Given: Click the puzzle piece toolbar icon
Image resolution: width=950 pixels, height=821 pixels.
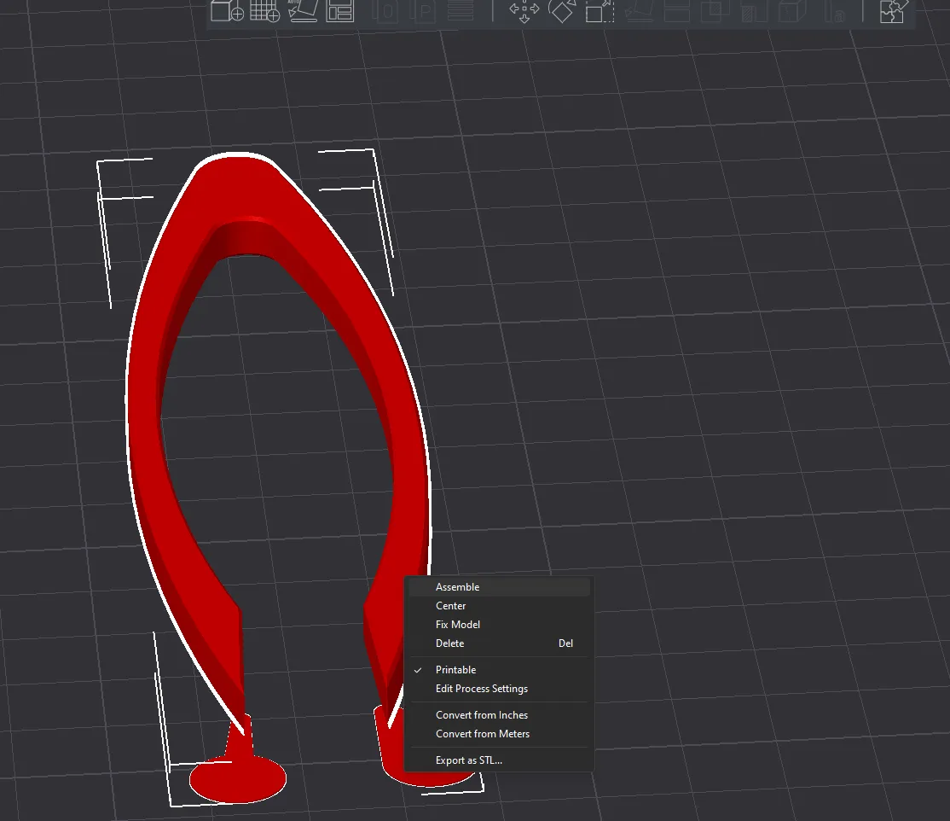Looking at the screenshot, I should [x=893, y=11].
